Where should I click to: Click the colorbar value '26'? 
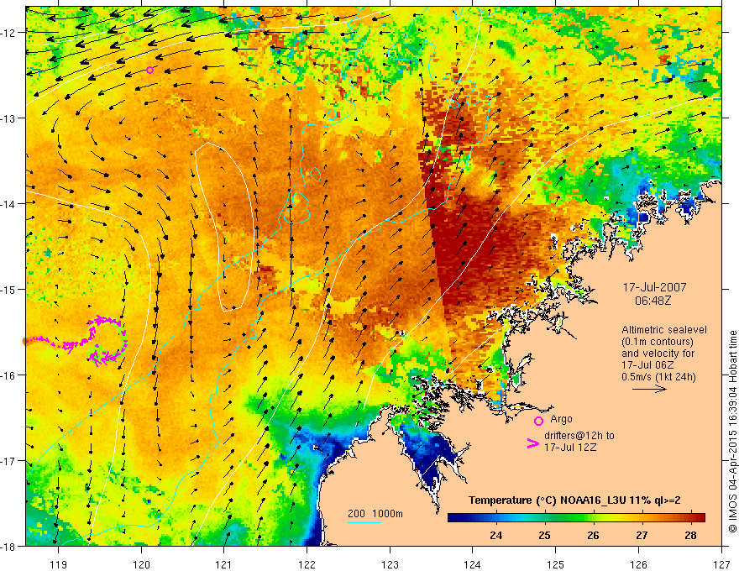[594, 536]
